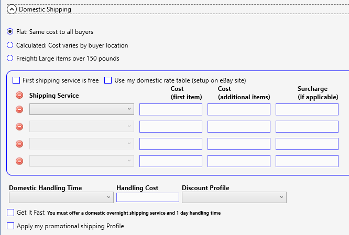Click first row Surcharge field
Image resolution: width=349 pixels, height=235 pixels.
click(307, 109)
